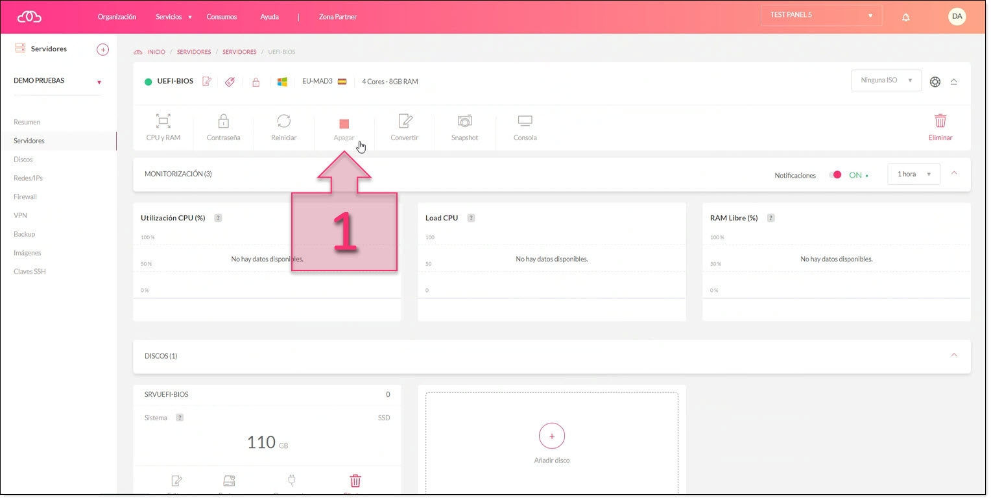Viewport: 991px width, 500px height.
Task: Select Firewall in the sidebar
Action: tap(25, 196)
